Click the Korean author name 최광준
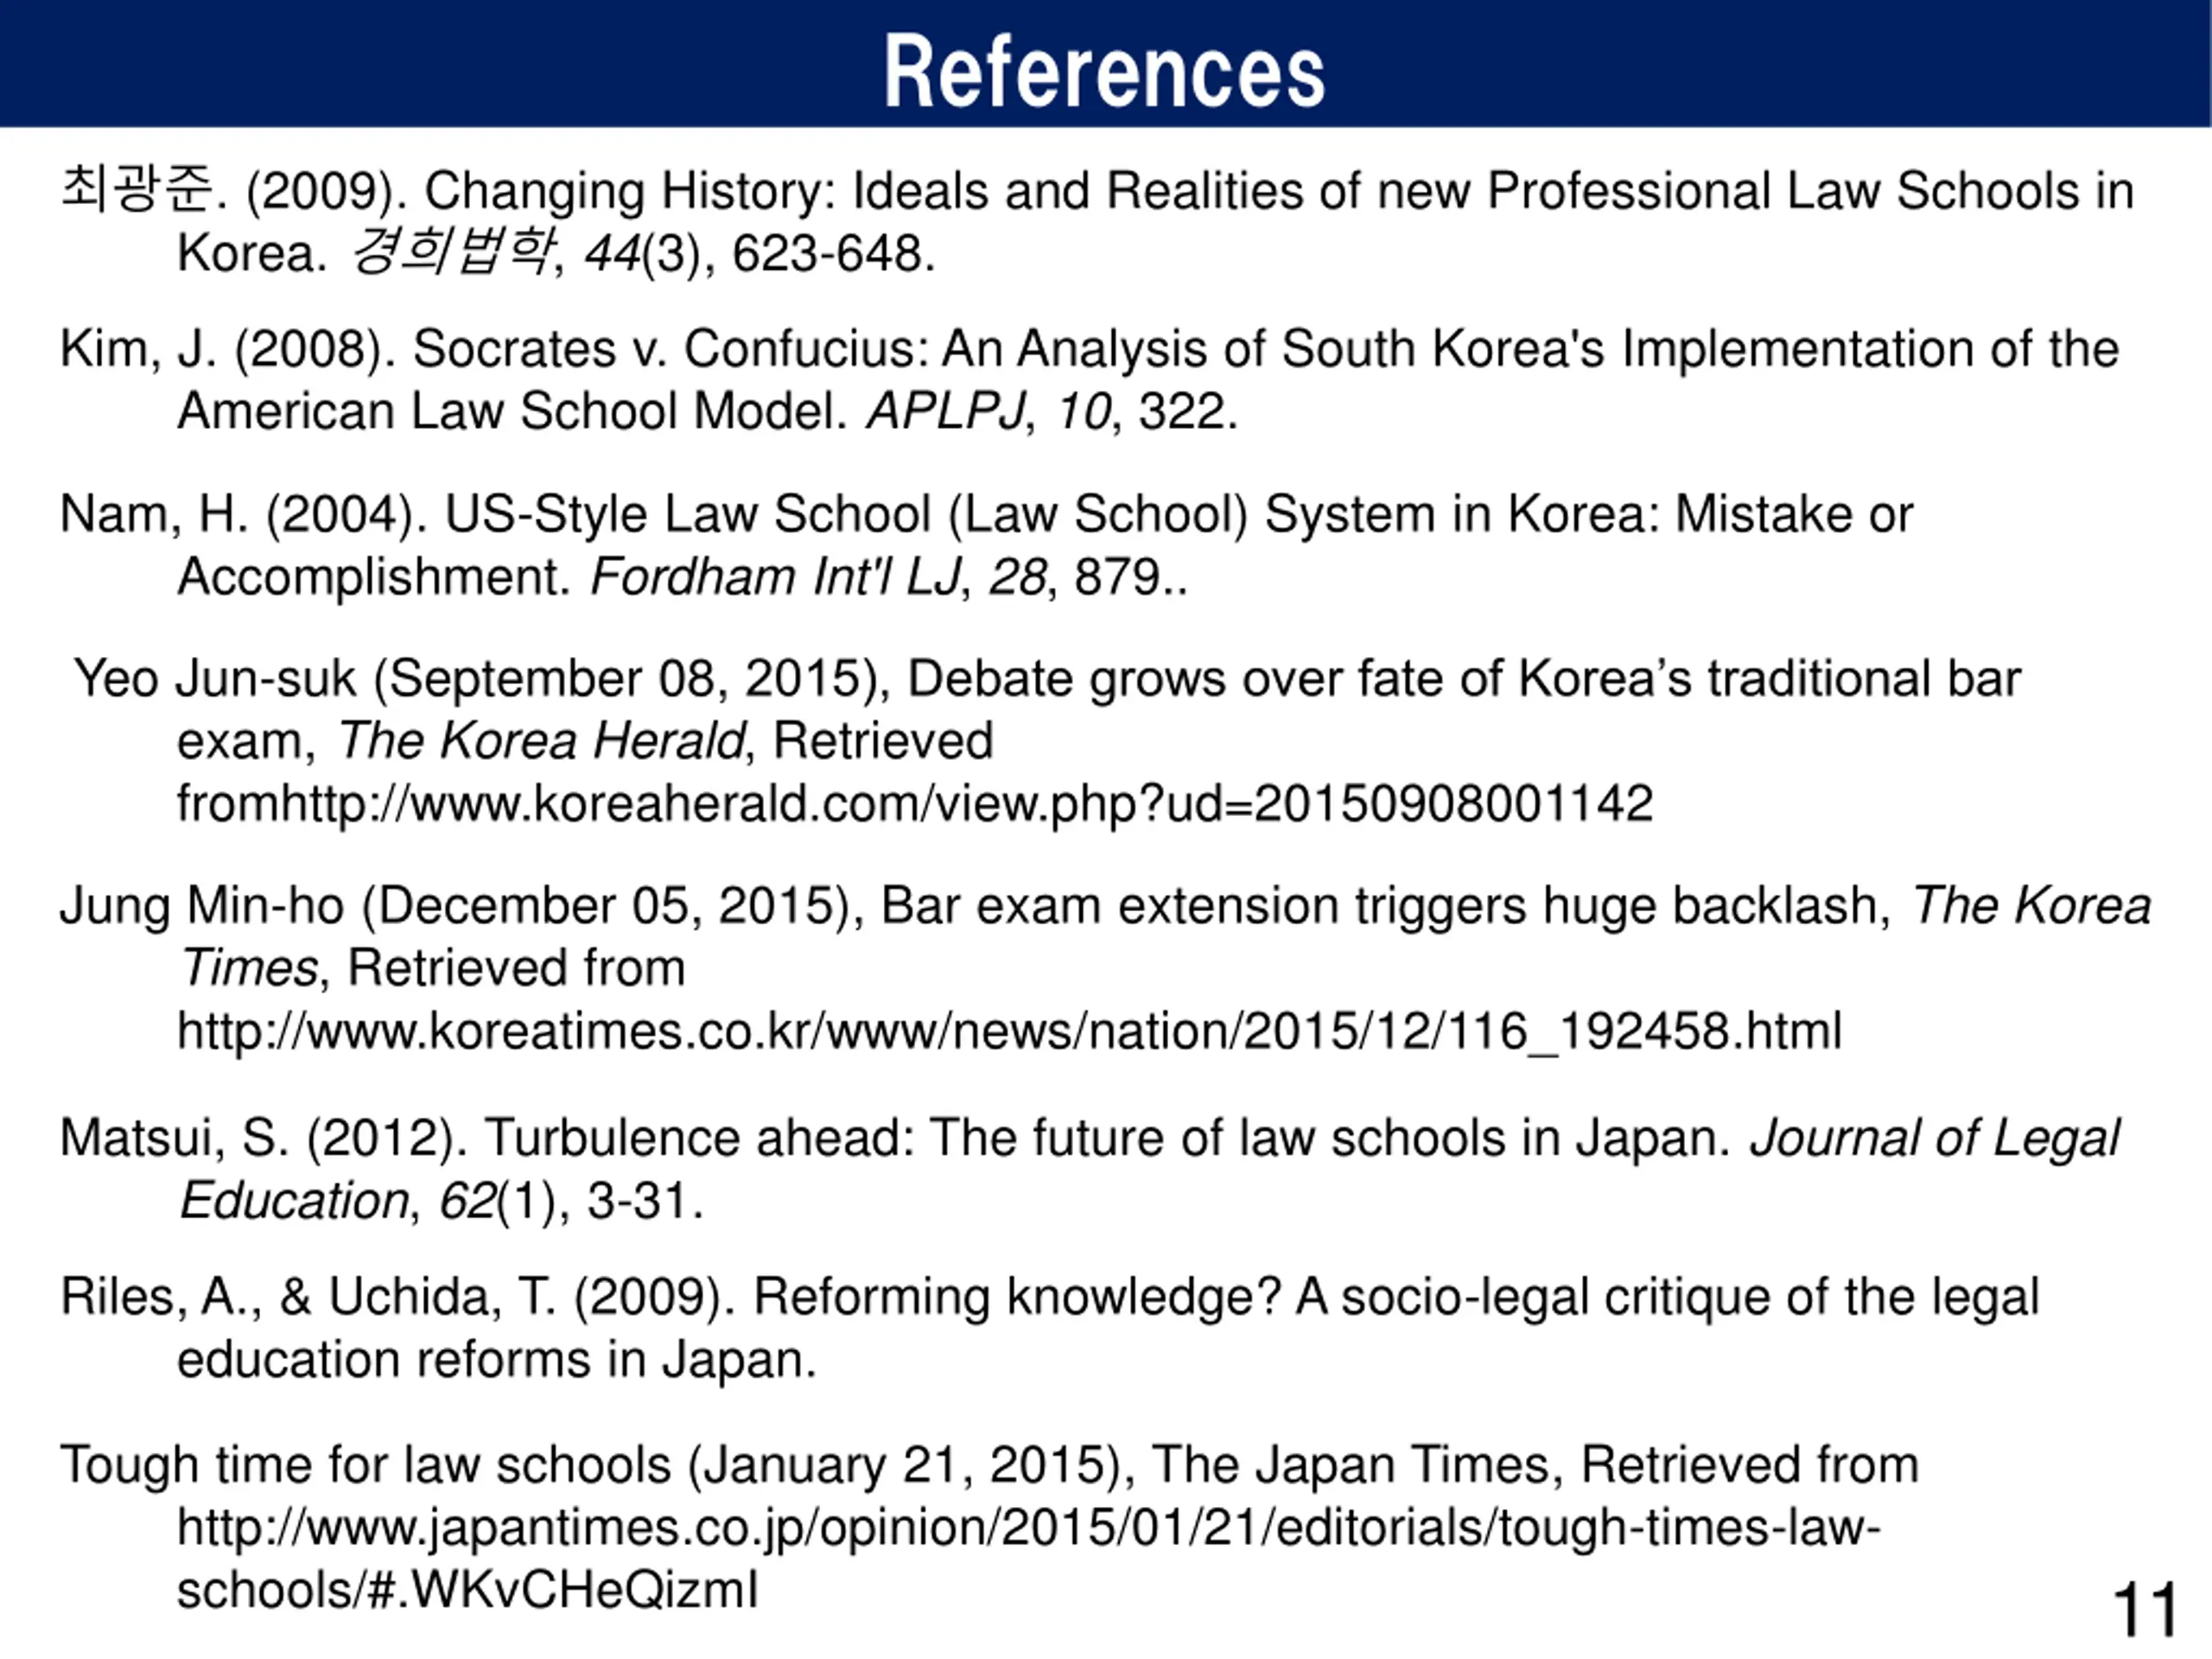This screenshot has width=2212, height=1659. pos(137,189)
